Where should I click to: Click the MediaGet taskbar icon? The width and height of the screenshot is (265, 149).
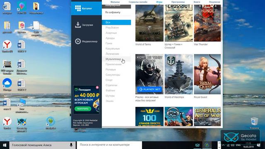coord(207,145)
